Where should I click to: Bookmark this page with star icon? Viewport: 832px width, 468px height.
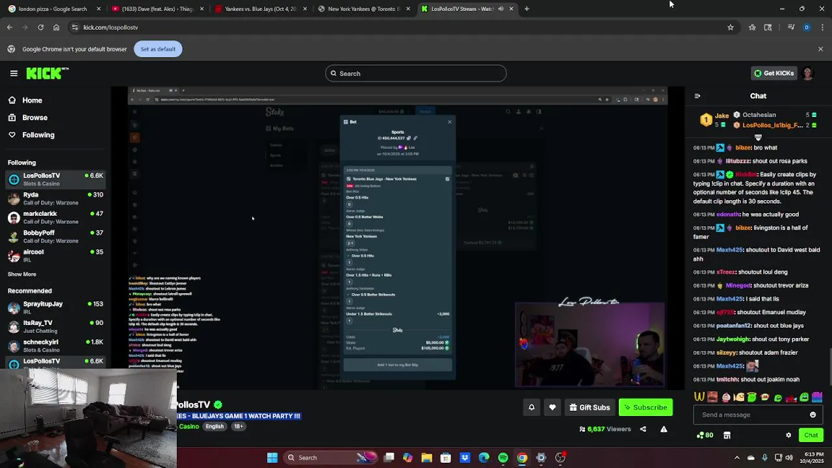pos(731,27)
